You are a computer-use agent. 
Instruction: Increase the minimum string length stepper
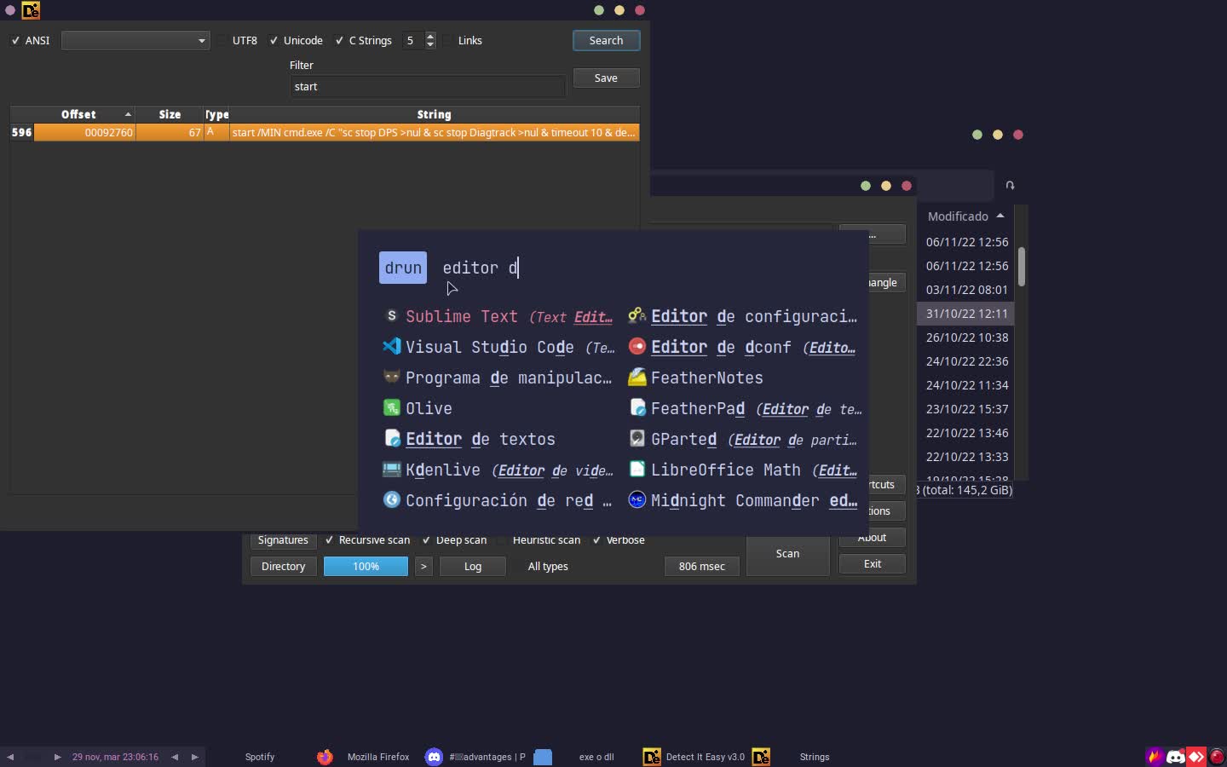[430, 37]
